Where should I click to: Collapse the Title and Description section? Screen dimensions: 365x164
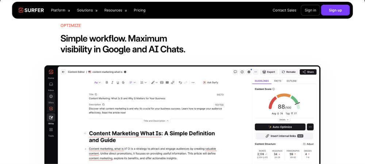pos(156,121)
